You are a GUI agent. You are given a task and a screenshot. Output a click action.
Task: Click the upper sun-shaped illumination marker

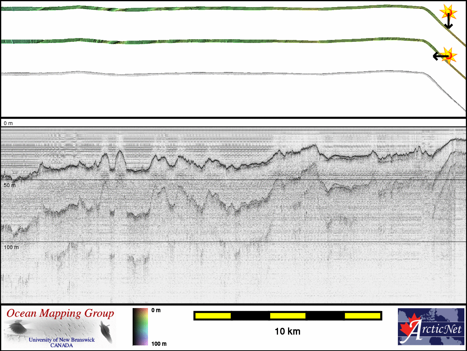pyautogui.click(x=448, y=12)
